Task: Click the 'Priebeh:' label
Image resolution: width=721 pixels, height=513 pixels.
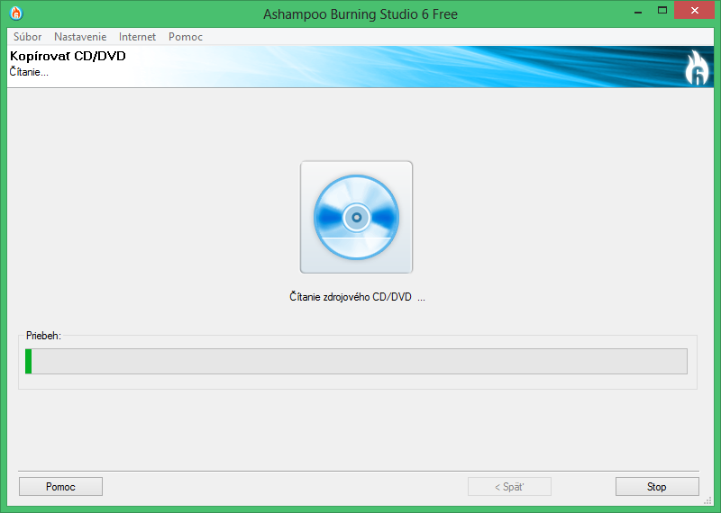Action: pyautogui.click(x=43, y=336)
